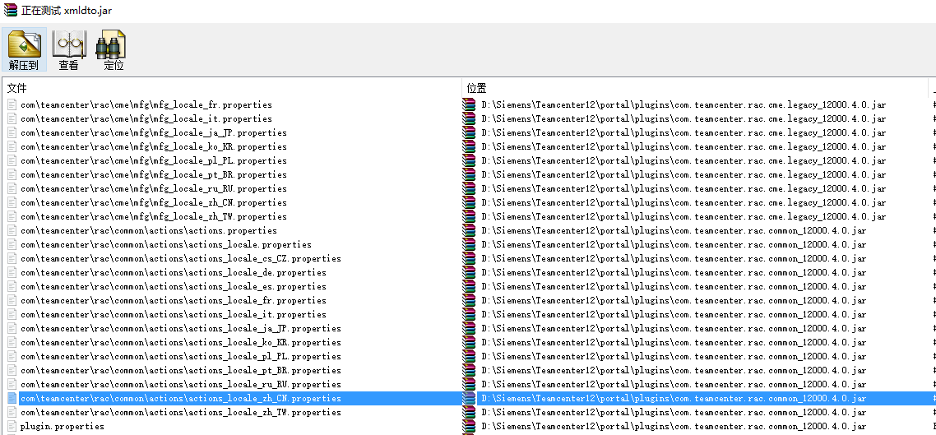Select file icon of actions_locale_ko_KR.properties
936x435 pixels.
[x=12, y=343]
